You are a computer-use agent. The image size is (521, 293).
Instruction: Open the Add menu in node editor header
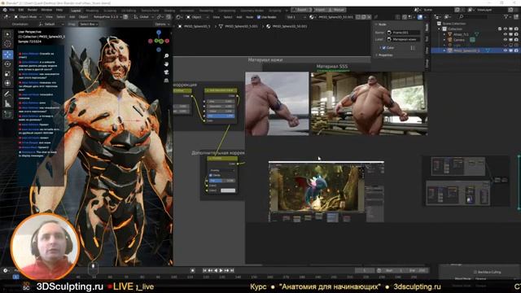pos(239,16)
